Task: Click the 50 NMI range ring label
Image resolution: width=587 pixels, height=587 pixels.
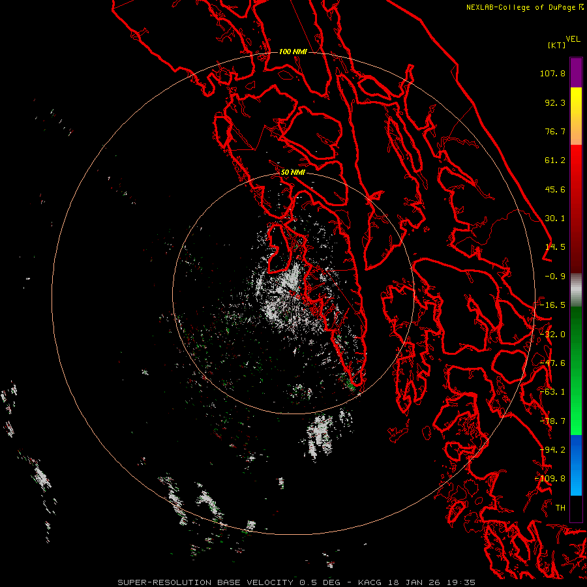Action: click(293, 172)
